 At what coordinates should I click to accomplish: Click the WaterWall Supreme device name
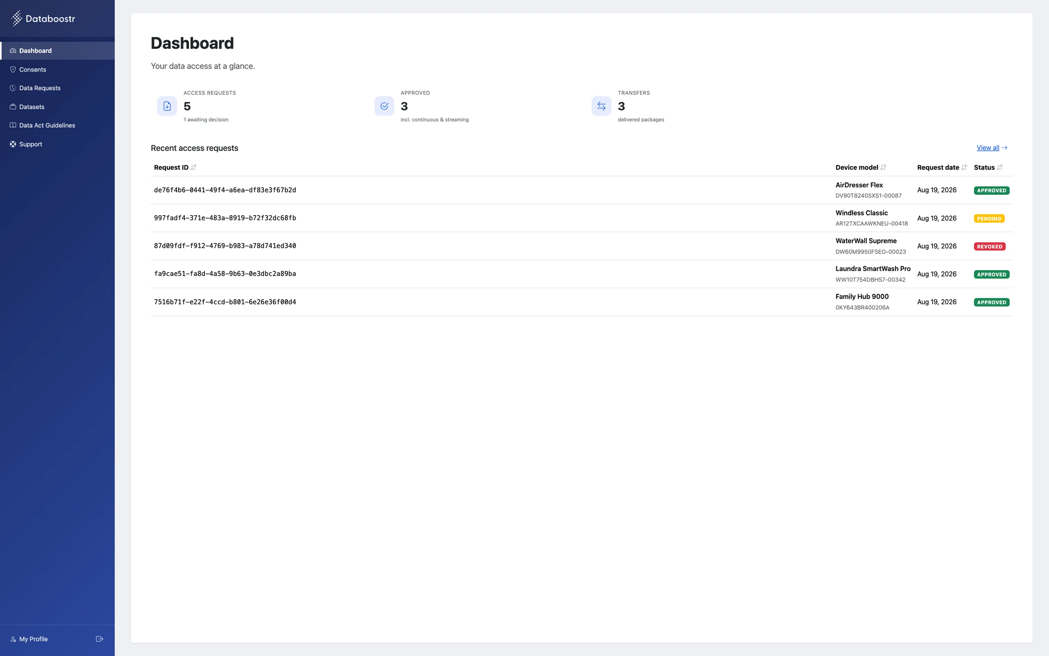click(865, 241)
